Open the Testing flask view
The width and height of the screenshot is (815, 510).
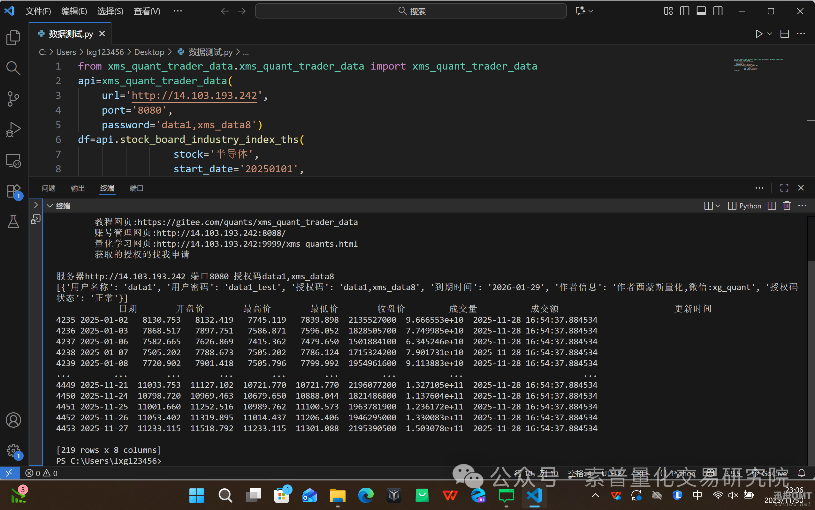pyautogui.click(x=13, y=221)
